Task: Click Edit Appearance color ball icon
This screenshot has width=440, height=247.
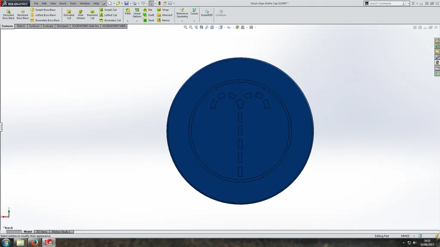Action: click(x=237, y=27)
